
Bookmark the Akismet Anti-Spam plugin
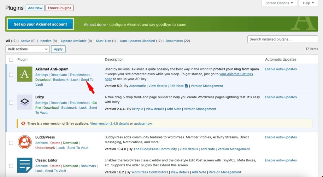click(x=61, y=80)
